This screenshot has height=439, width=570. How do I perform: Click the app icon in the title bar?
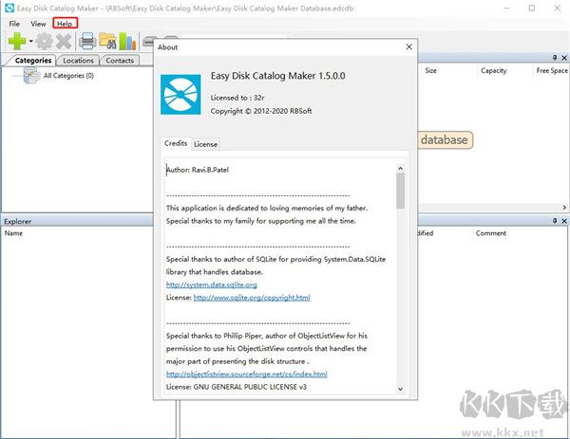click(x=9, y=8)
